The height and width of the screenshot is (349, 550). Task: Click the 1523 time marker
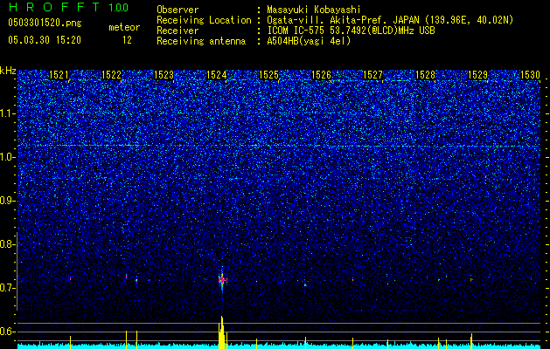[164, 75]
